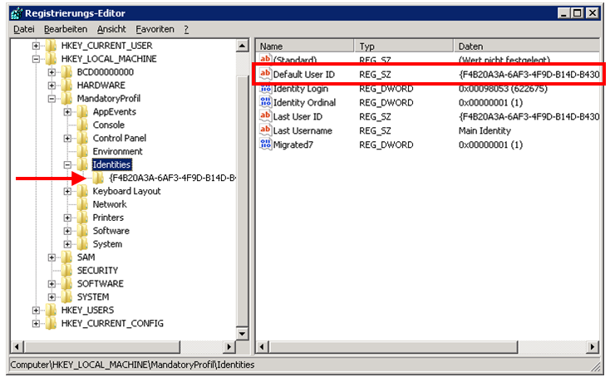
Task: Select the Environment registry key
Action: [x=117, y=151]
